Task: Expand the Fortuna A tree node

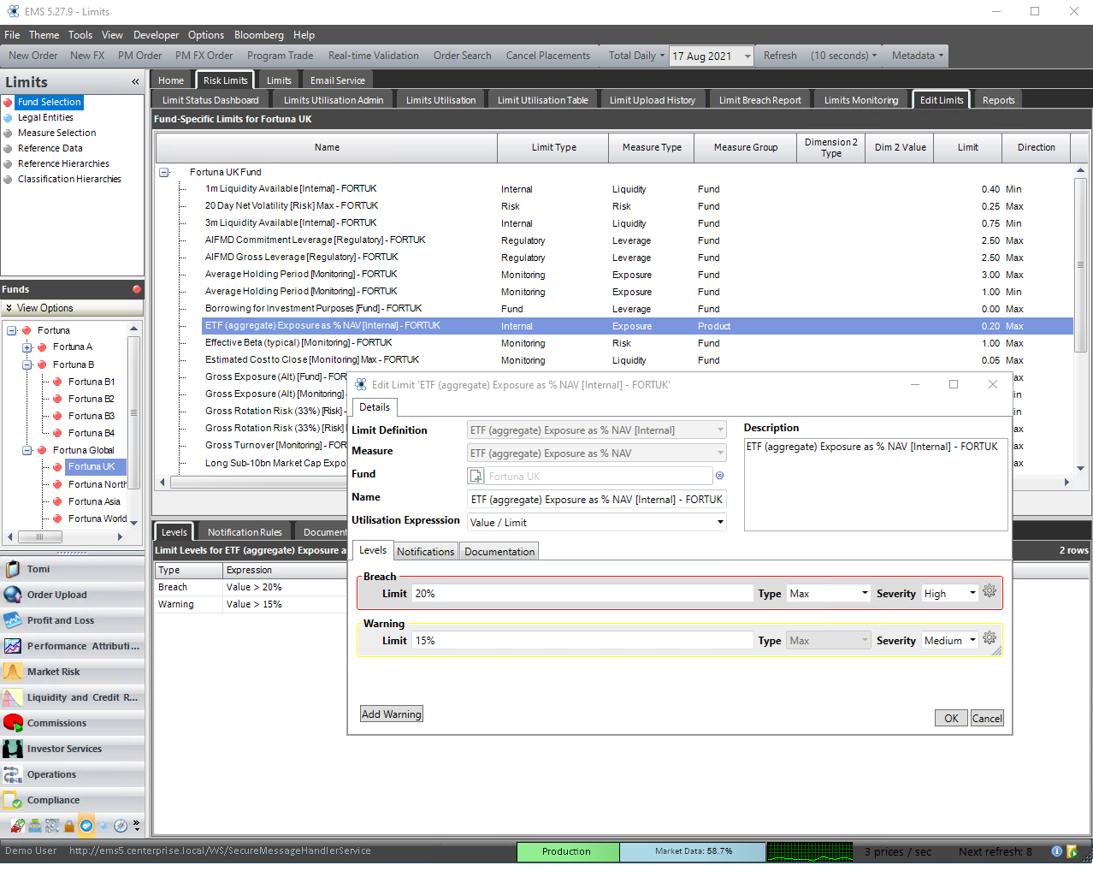Action: pos(27,347)
